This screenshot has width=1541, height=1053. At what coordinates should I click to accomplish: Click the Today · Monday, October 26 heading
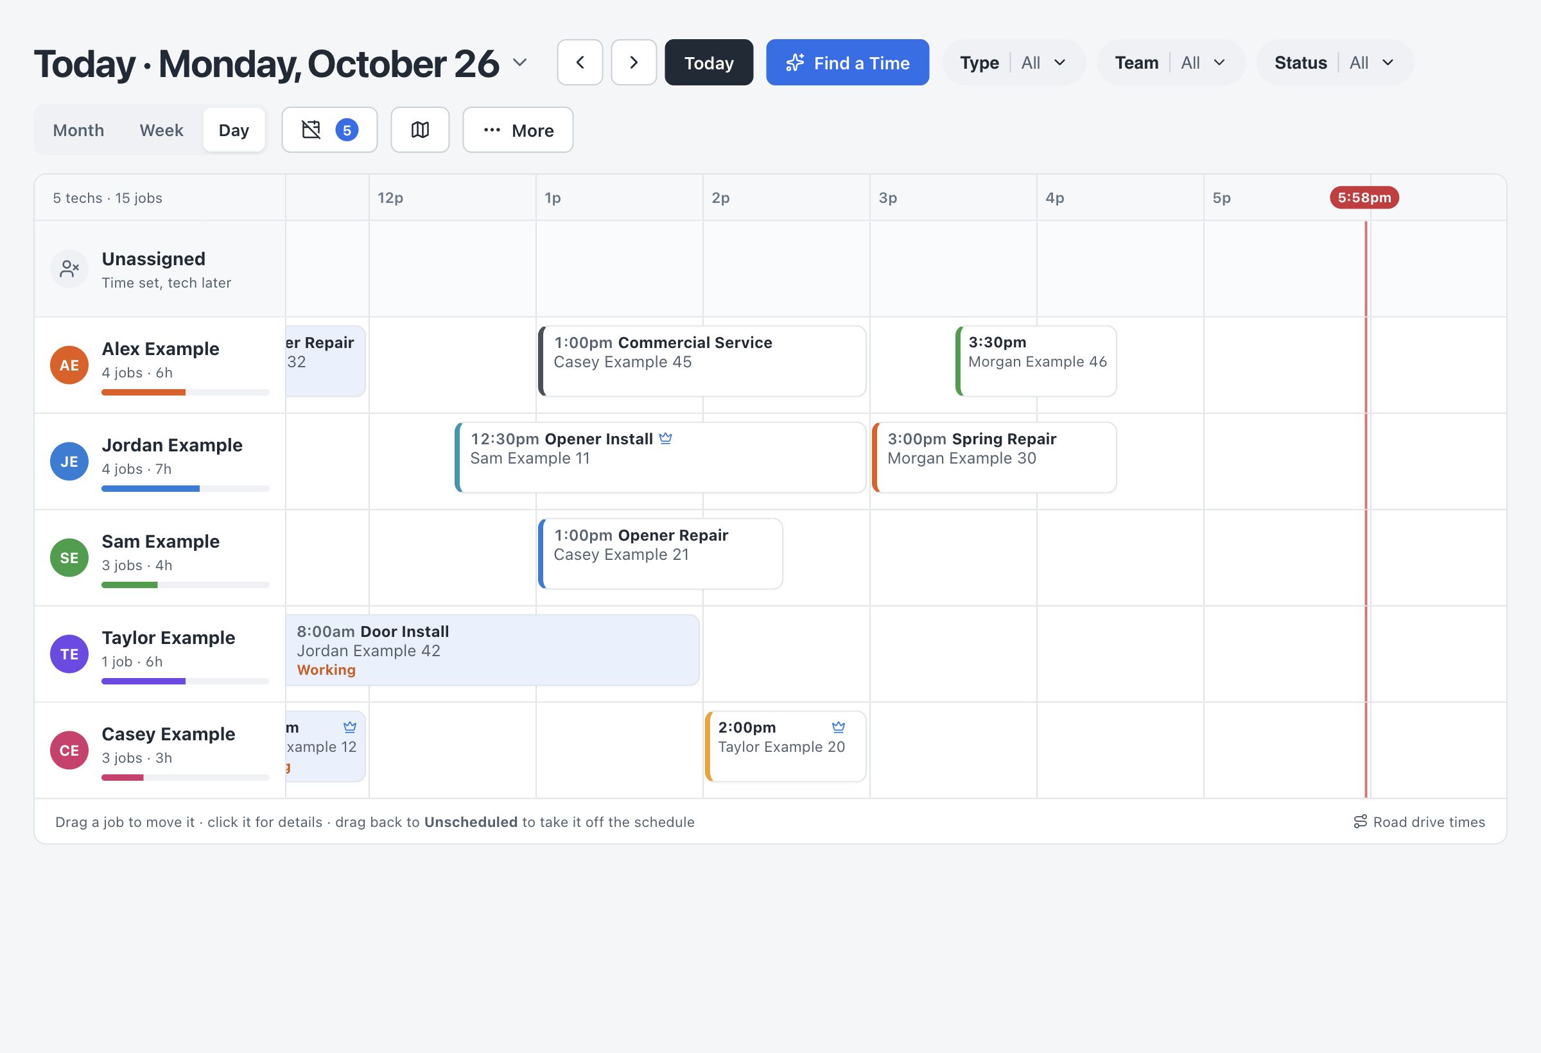coord(266,64)
